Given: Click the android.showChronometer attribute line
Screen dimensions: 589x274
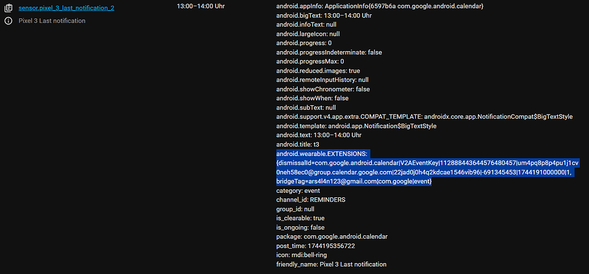Looking at the screenshot, I should click(x=323, y=89).
